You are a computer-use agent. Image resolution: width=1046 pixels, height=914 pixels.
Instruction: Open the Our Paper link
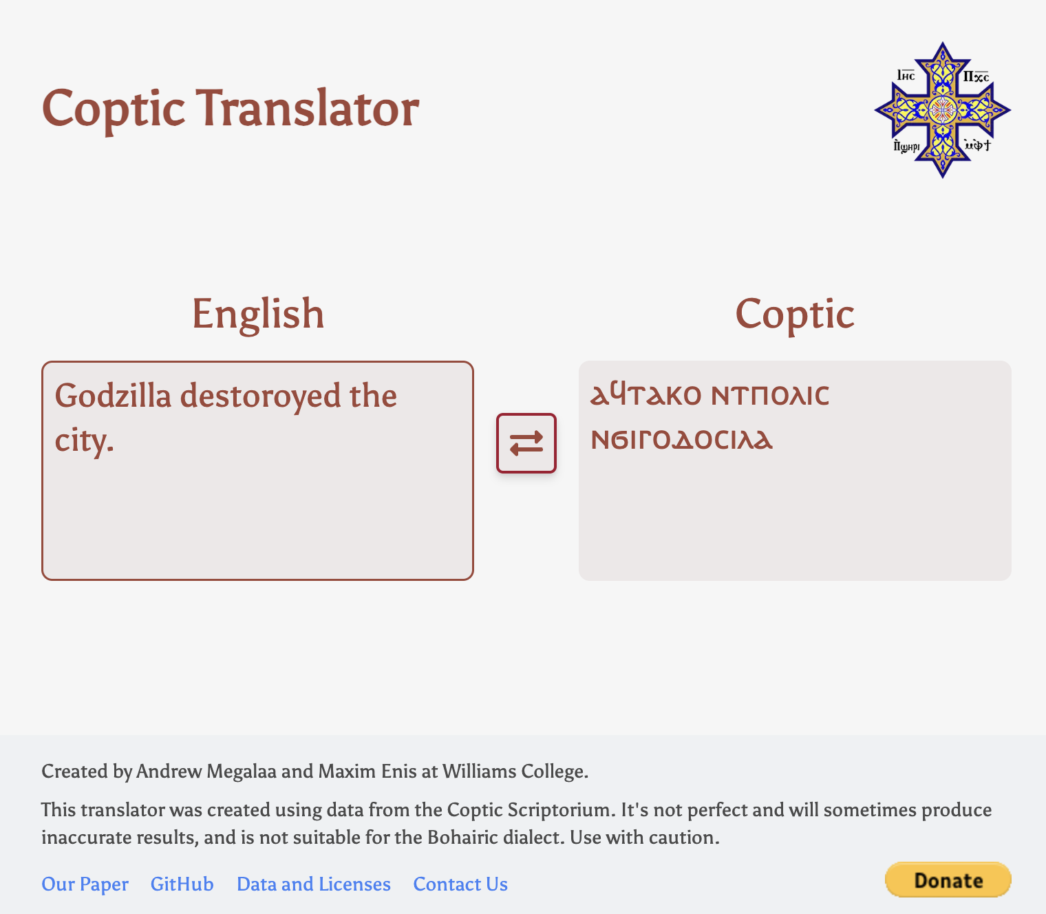(x=85, y=884)
